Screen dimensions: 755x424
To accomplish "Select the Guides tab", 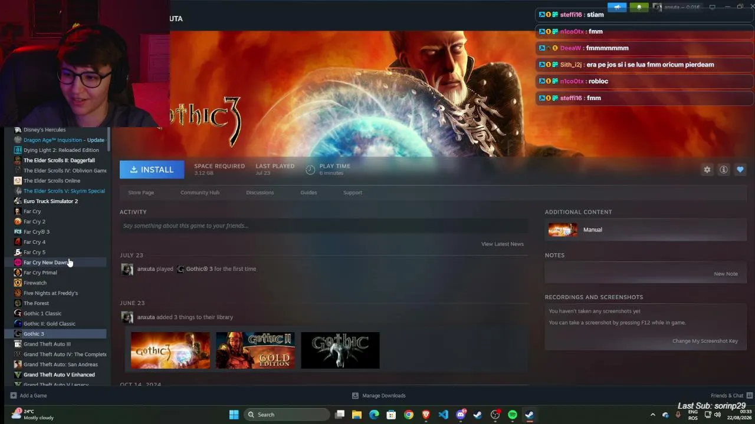I will click(308, 193).
